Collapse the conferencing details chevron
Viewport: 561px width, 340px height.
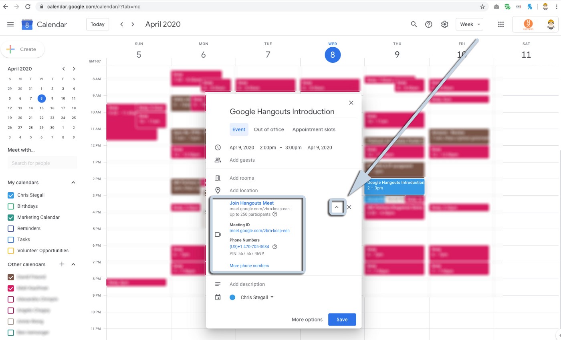tap(337, 207)
